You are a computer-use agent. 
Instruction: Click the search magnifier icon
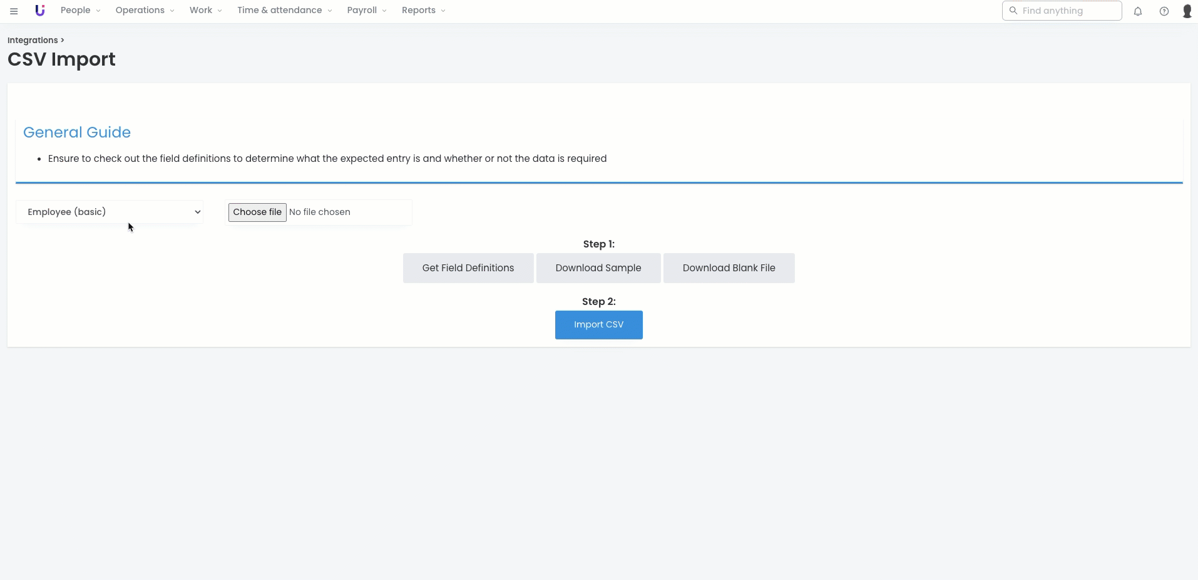1013,11
